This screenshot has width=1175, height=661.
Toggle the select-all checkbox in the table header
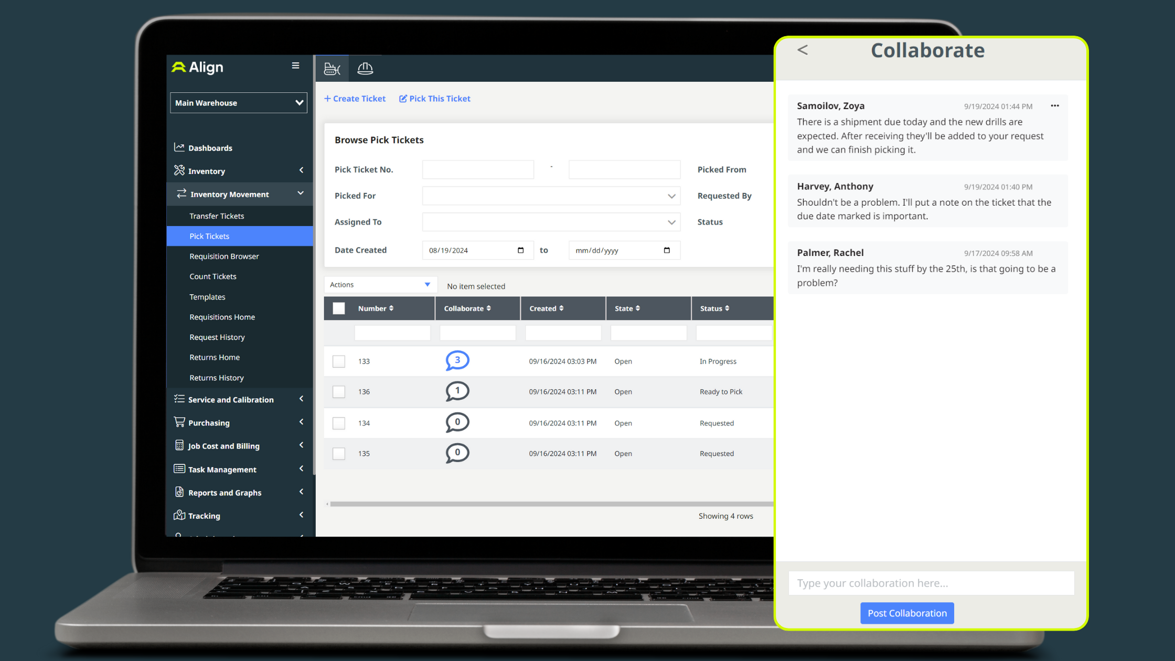click(338, 308)
